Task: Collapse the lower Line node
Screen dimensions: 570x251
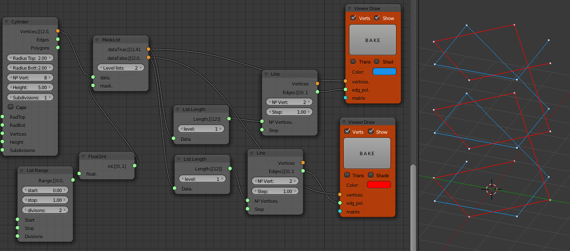Action: tap(251, 154)
